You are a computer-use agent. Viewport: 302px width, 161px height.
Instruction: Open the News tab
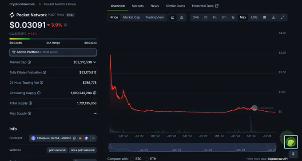[155, 6]
